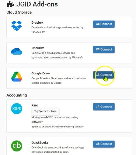Select the Dropbox title text
136x155 pixels.
click(x=38, y=22)
